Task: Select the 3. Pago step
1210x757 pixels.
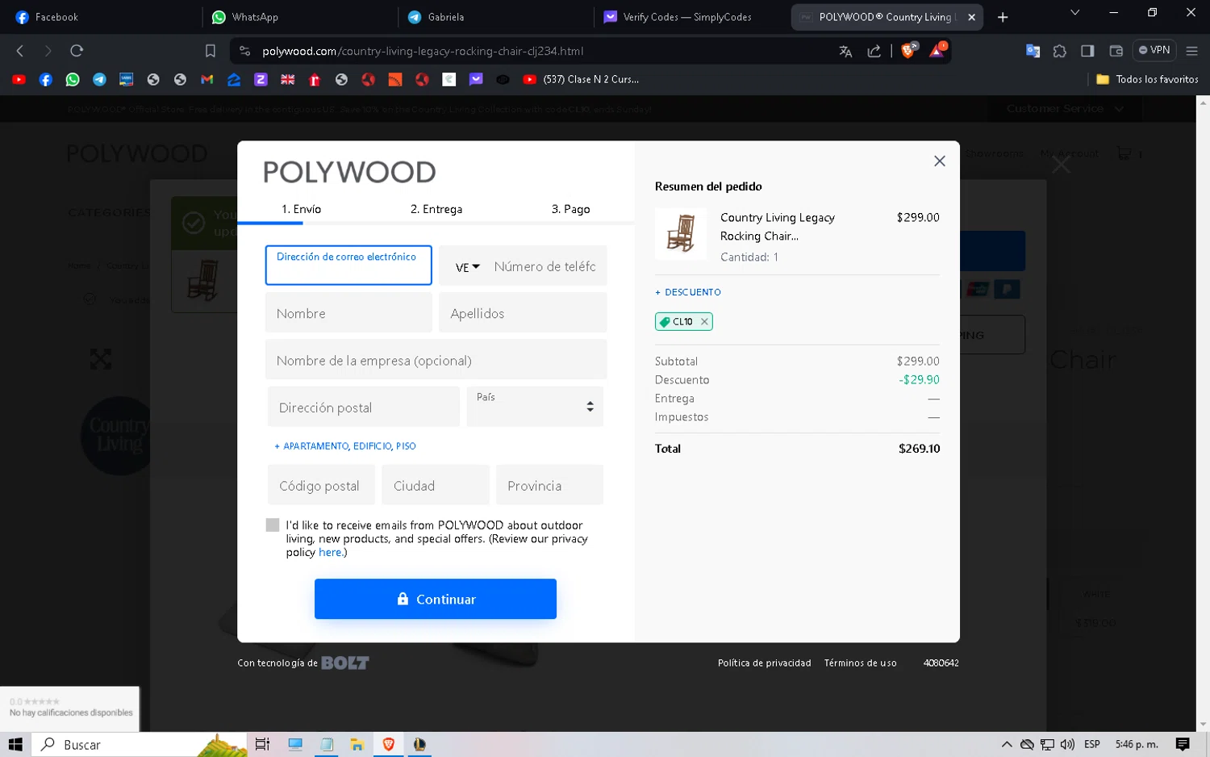Action: pyautogui.click(x=570, y=209)
